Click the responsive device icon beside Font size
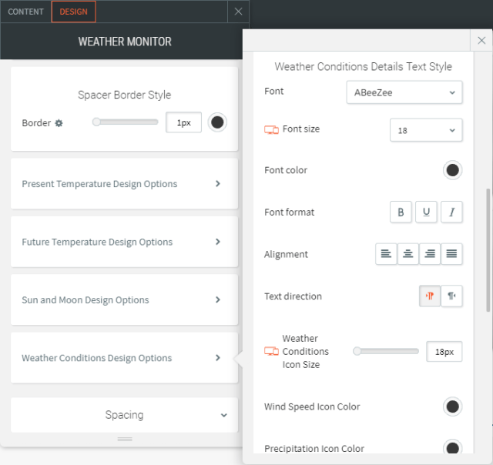The width and height of the screenshot is (493, 465). tap(271, 130)
